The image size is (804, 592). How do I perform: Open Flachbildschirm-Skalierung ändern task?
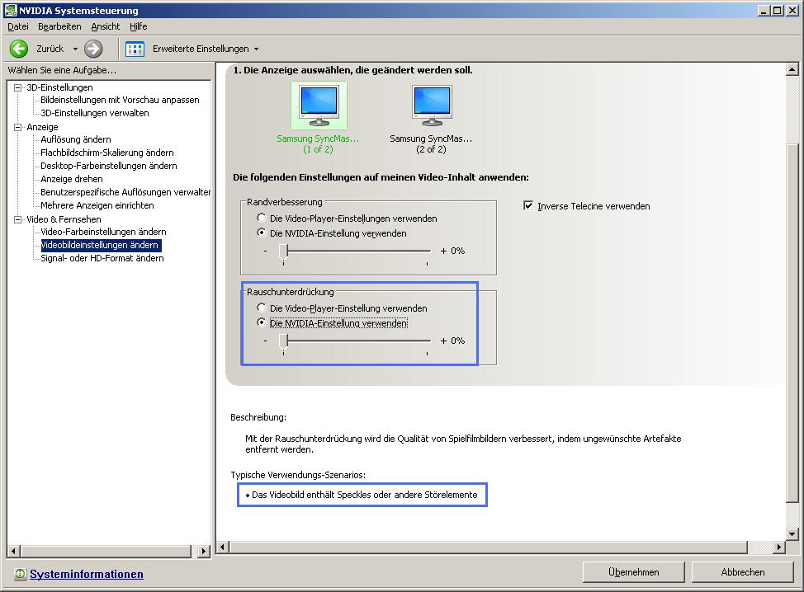[x=107, y=153]
